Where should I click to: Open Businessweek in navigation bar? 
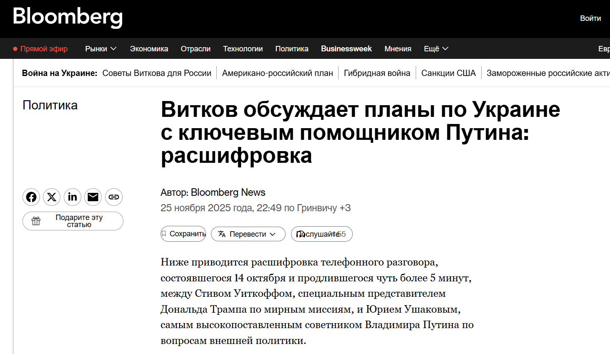[346, 49]
